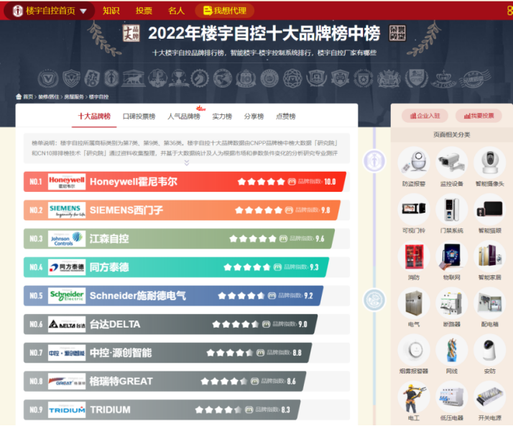Open SIEMENS西门子 brand name
This screenshot has width=513, height=426.
(x=126, y=210)
